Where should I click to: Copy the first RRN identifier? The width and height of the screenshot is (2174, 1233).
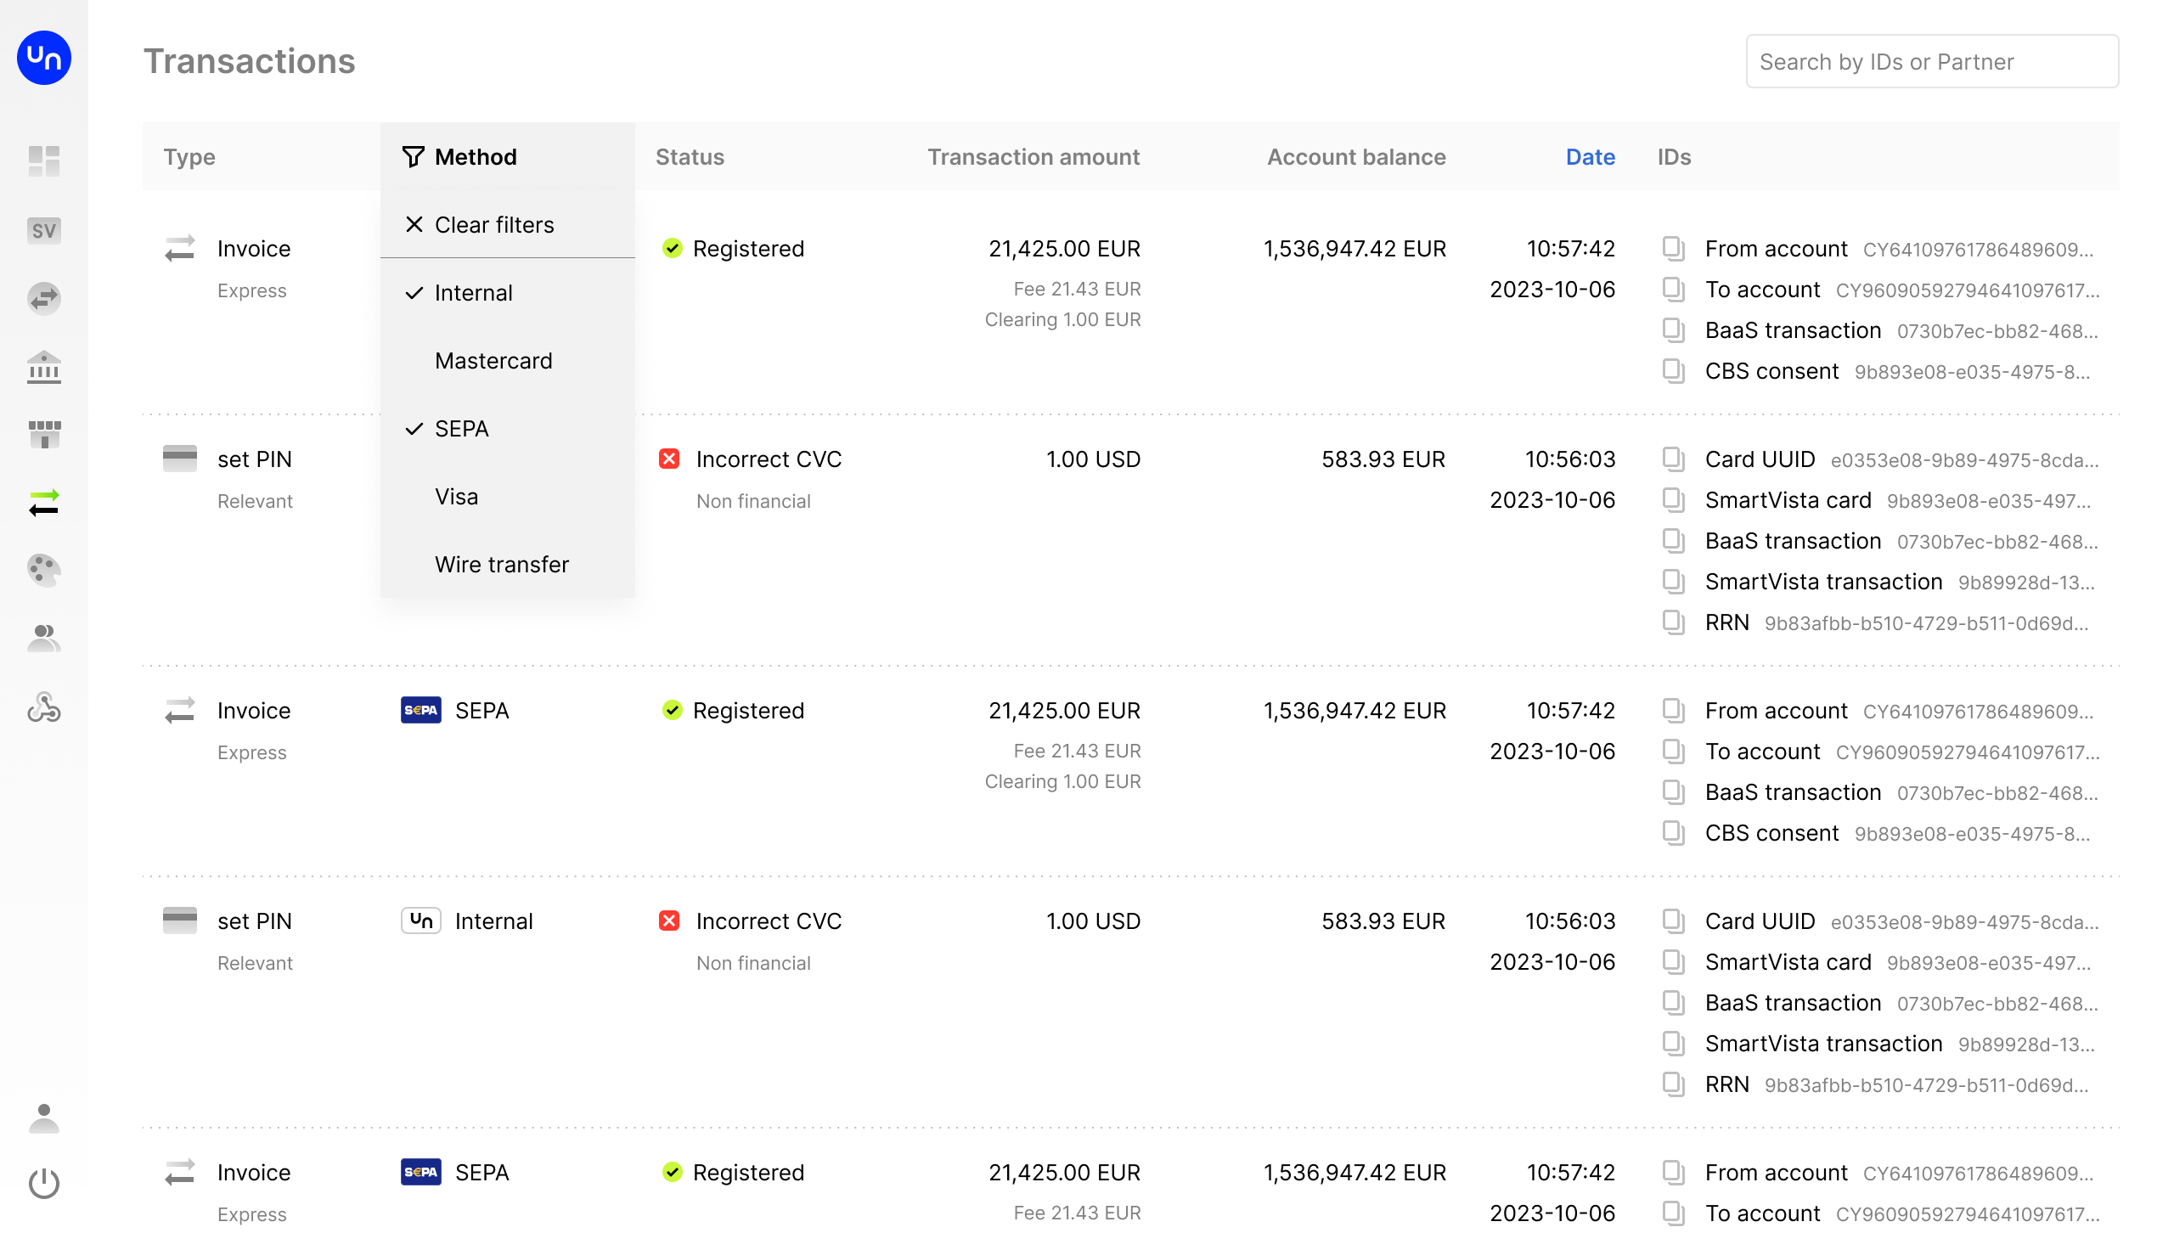coord(1673,622)
